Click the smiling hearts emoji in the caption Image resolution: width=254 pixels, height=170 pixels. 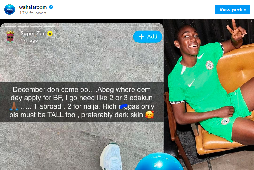pos(149,115)
